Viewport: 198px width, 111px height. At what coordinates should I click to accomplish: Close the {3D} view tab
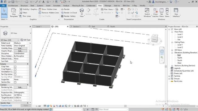pyautogui.click(x=68, y=27)
